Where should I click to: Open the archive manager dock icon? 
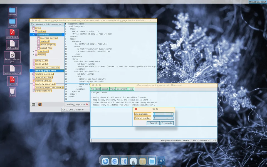[143, 161]
